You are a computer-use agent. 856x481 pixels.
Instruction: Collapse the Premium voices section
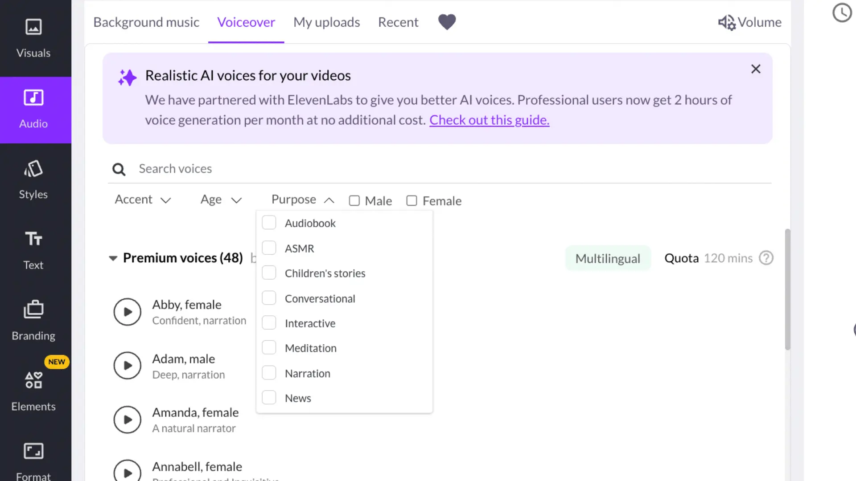point(113,258)
